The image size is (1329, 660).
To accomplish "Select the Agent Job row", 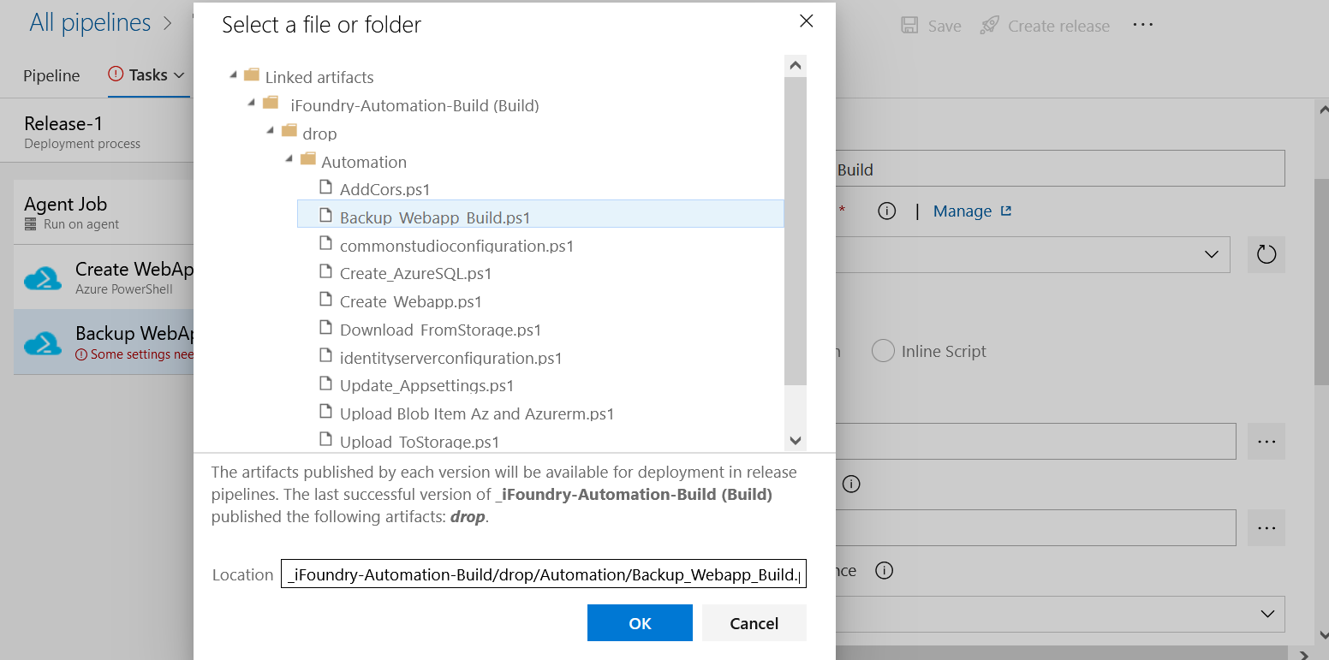I will 104,212.
